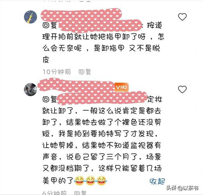The width and height of the screenshot is (203, 195).
Task: Select the comment text about 监视器有声音
Action: pos(102,140)
